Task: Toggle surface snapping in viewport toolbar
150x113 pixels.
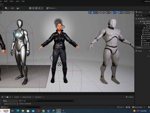Action: [x=103, y=13]
